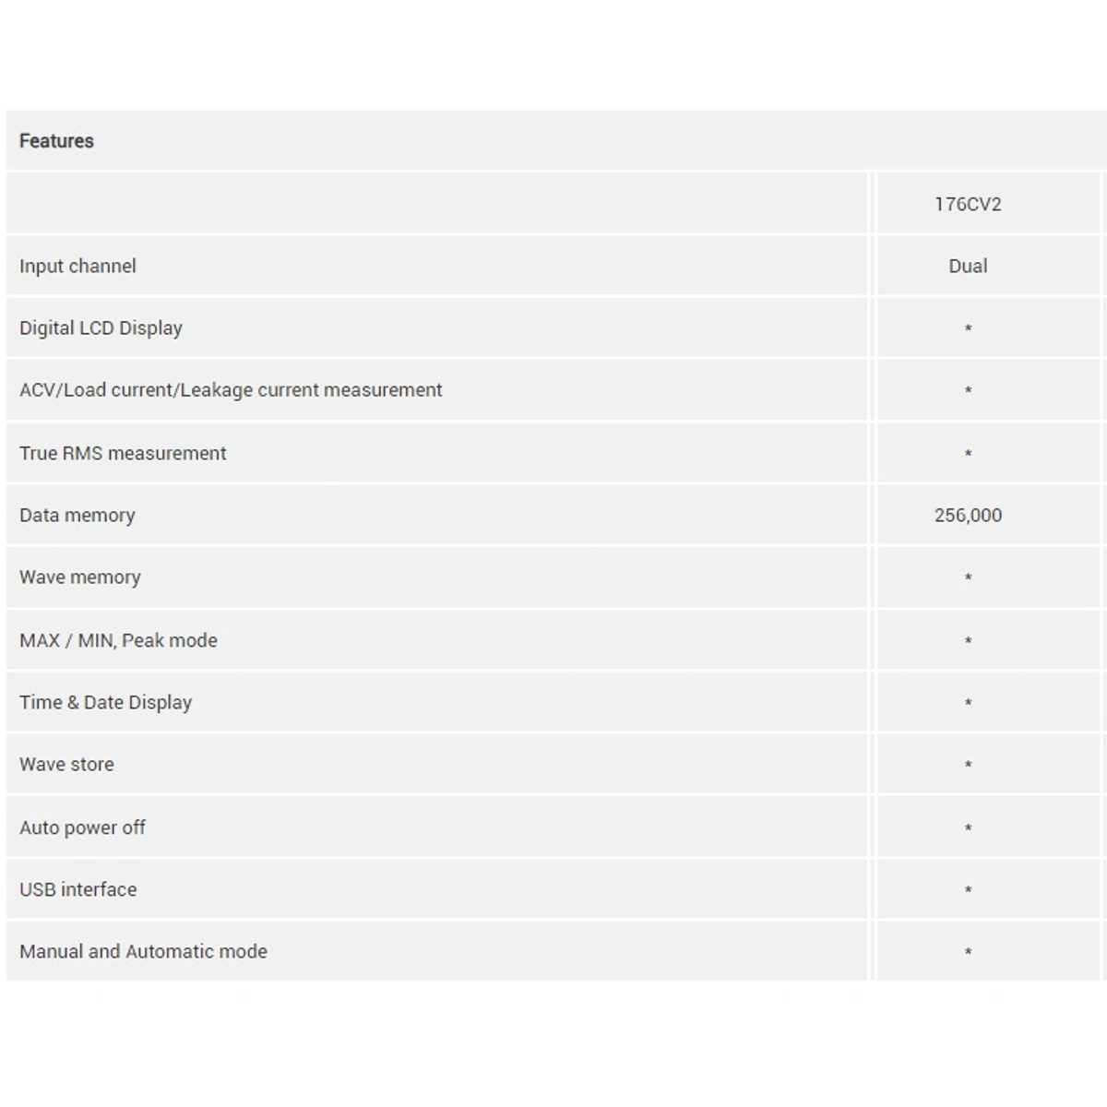The height and width of the screenshot is (1107, 1107).
Task: Select the 176CV2 column header cell
Action: (968, 204)
